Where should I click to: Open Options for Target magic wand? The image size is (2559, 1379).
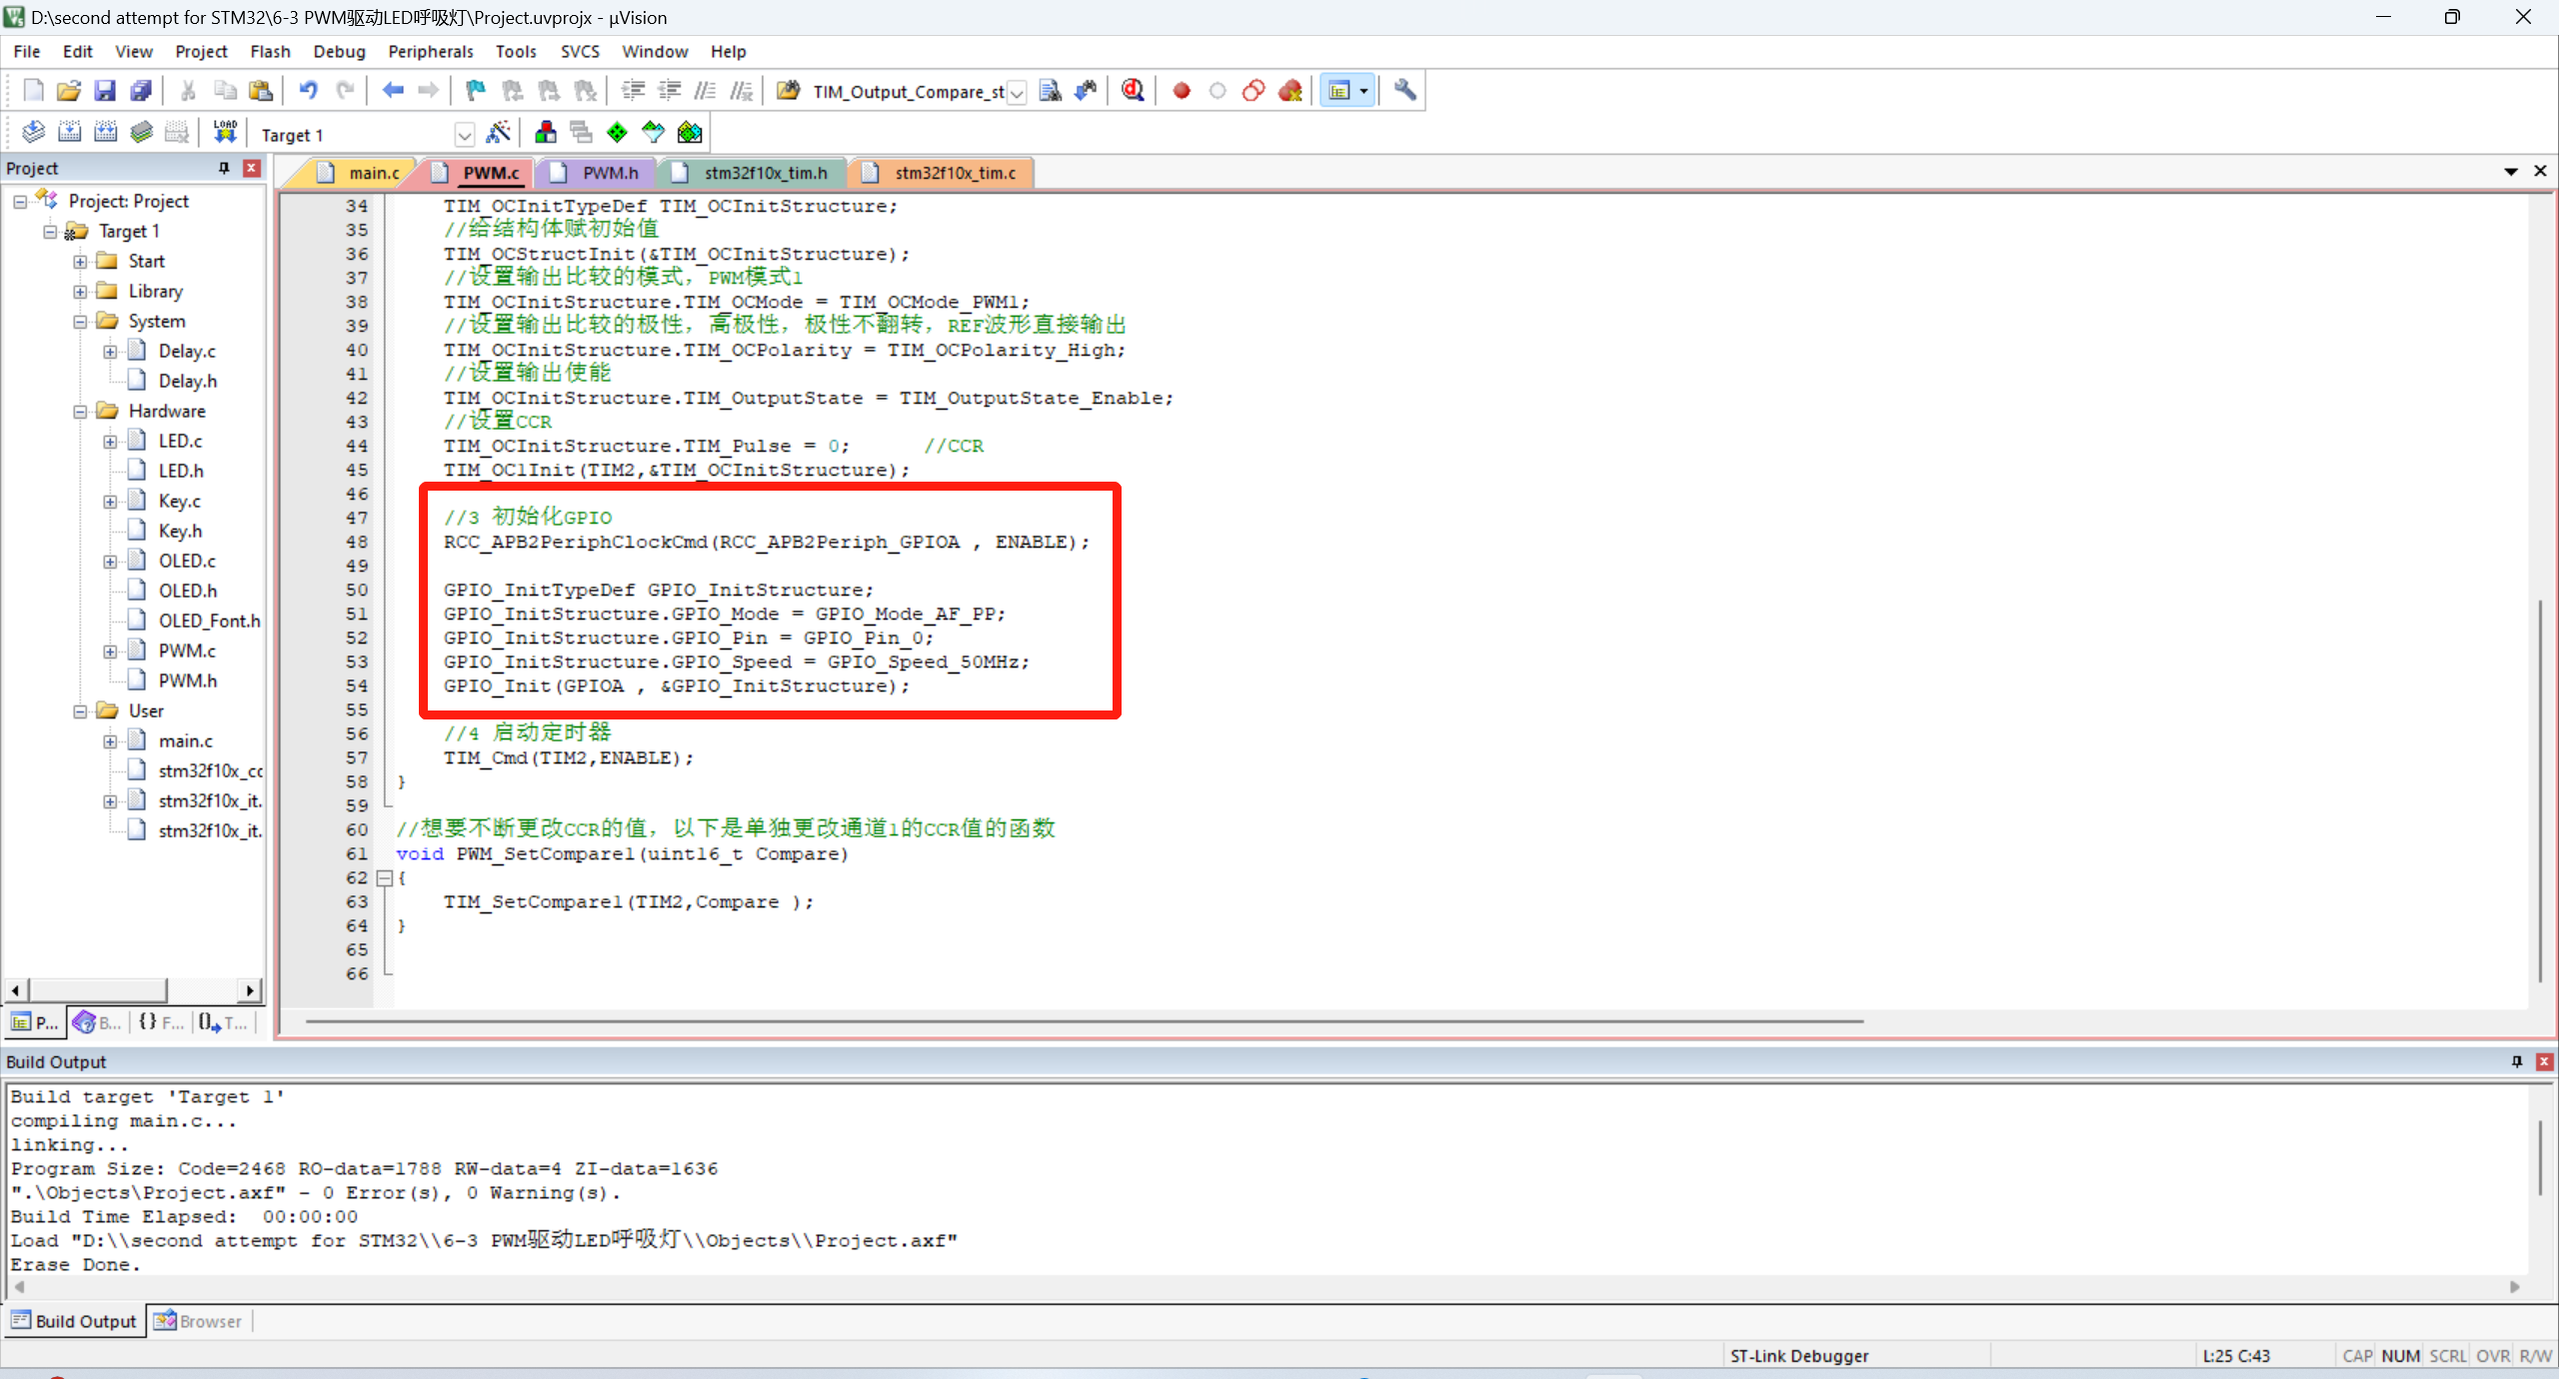point(498,132)
